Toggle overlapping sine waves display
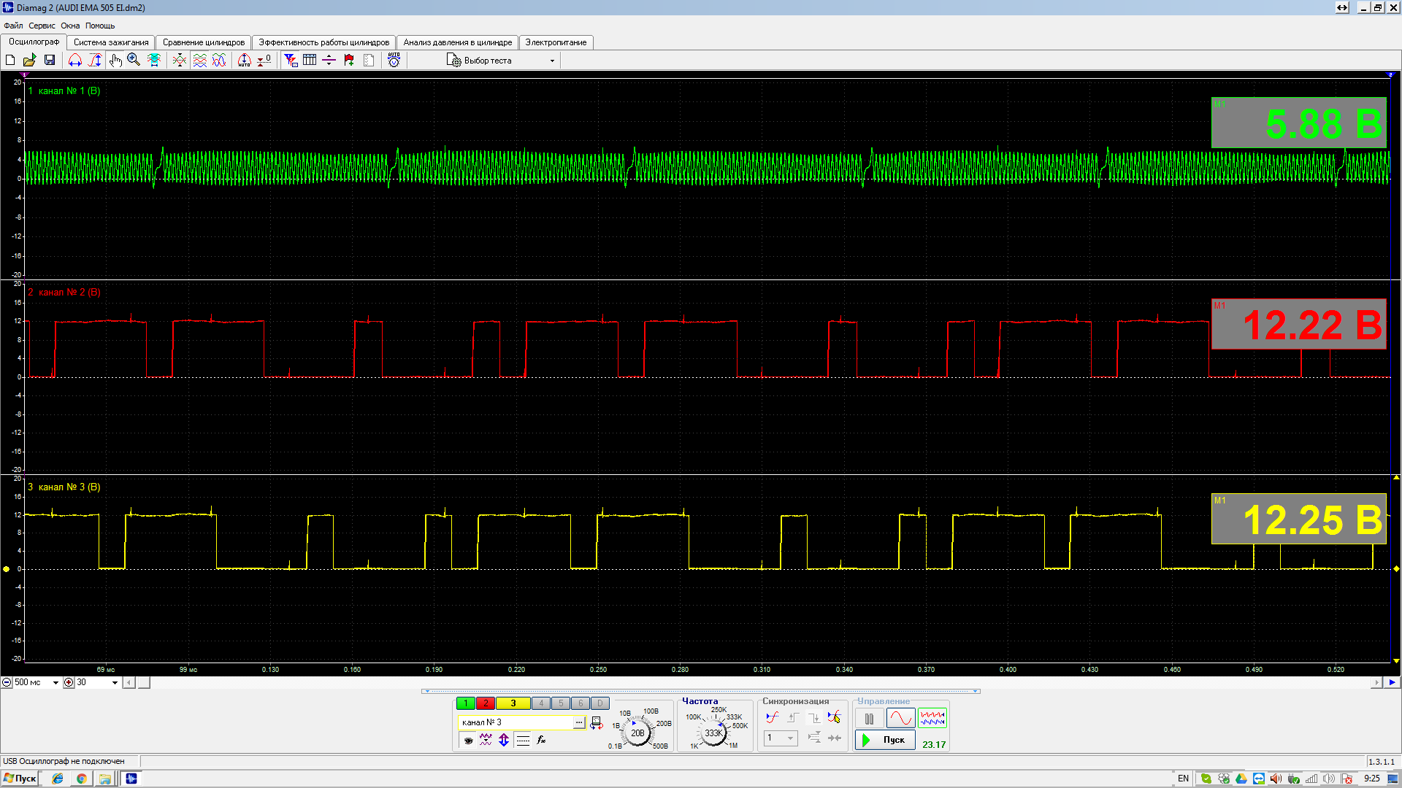1402x788 pixels. [x=219, y=61]
